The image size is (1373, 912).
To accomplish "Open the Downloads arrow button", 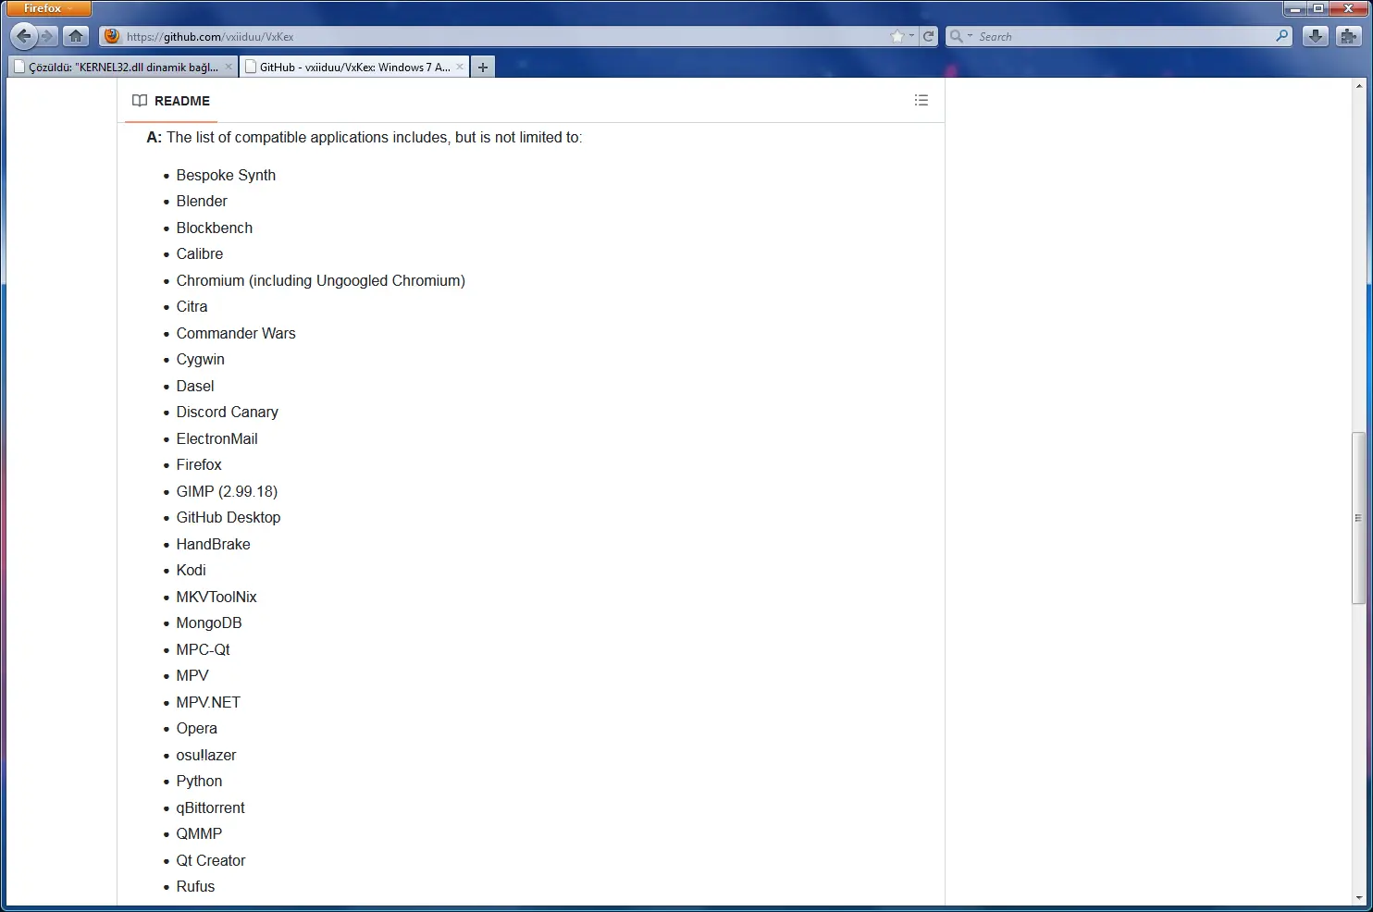I will coord(1315,36).
